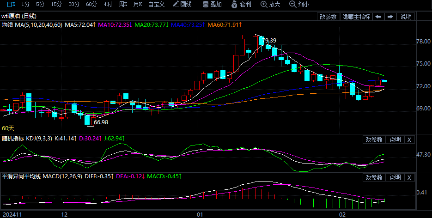The image size is (432, 218).
Task: Select the 周K weekly period
Action: click(x=122, y=4)
